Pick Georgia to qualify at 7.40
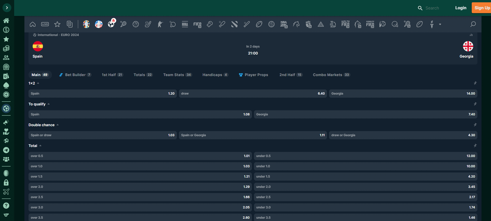This screenshot has width=491, height=221. 366,114
